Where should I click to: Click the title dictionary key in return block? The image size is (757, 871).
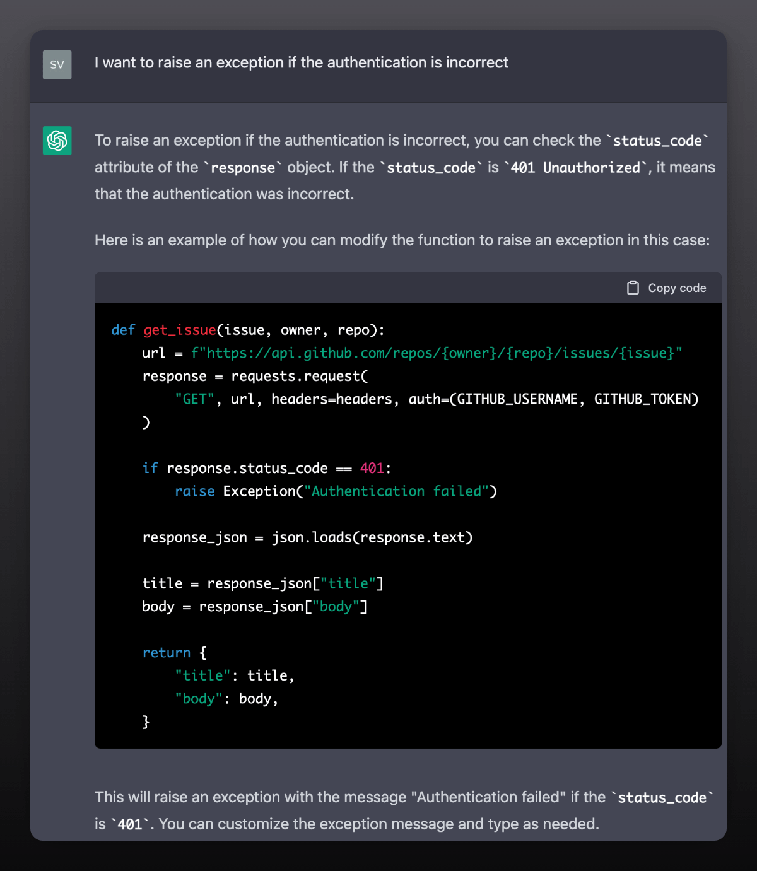coord(202,675)
